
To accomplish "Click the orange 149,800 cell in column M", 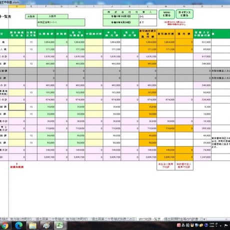I will click(x=166, y=150).
